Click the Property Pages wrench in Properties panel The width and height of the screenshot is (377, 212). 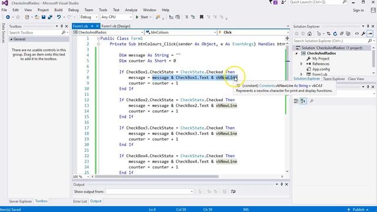point(312,101)
